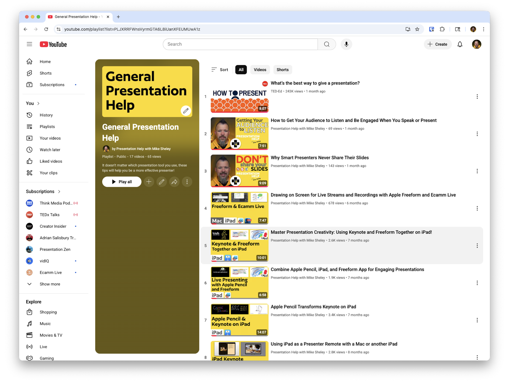The width and height of the screenshot is (509, 382).
Task: Open Chrome three-dot menu
Action: [484, 29]
